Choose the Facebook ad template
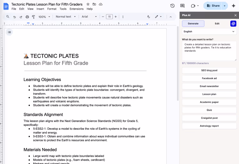The height and width of the screenshot is (164, 239). [209, 78]
